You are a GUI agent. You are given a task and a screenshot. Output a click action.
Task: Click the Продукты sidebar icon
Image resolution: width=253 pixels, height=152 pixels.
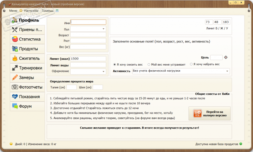click(x=15, y=49)
